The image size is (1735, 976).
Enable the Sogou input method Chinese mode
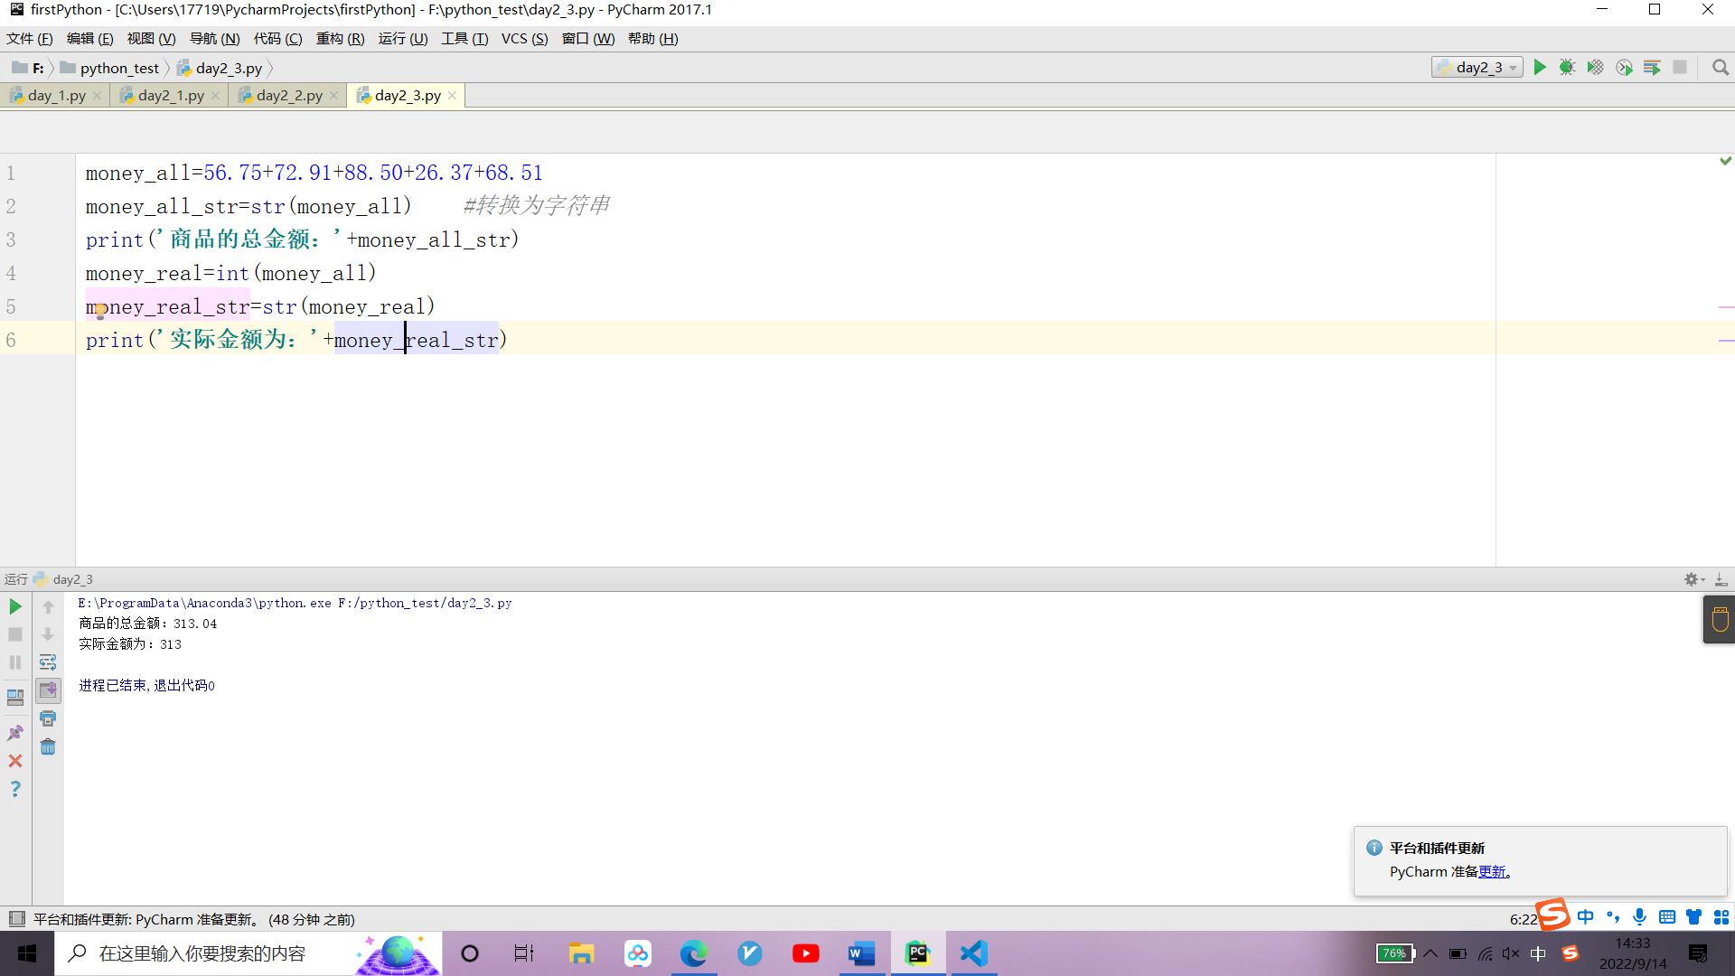tap(1587, 916)
